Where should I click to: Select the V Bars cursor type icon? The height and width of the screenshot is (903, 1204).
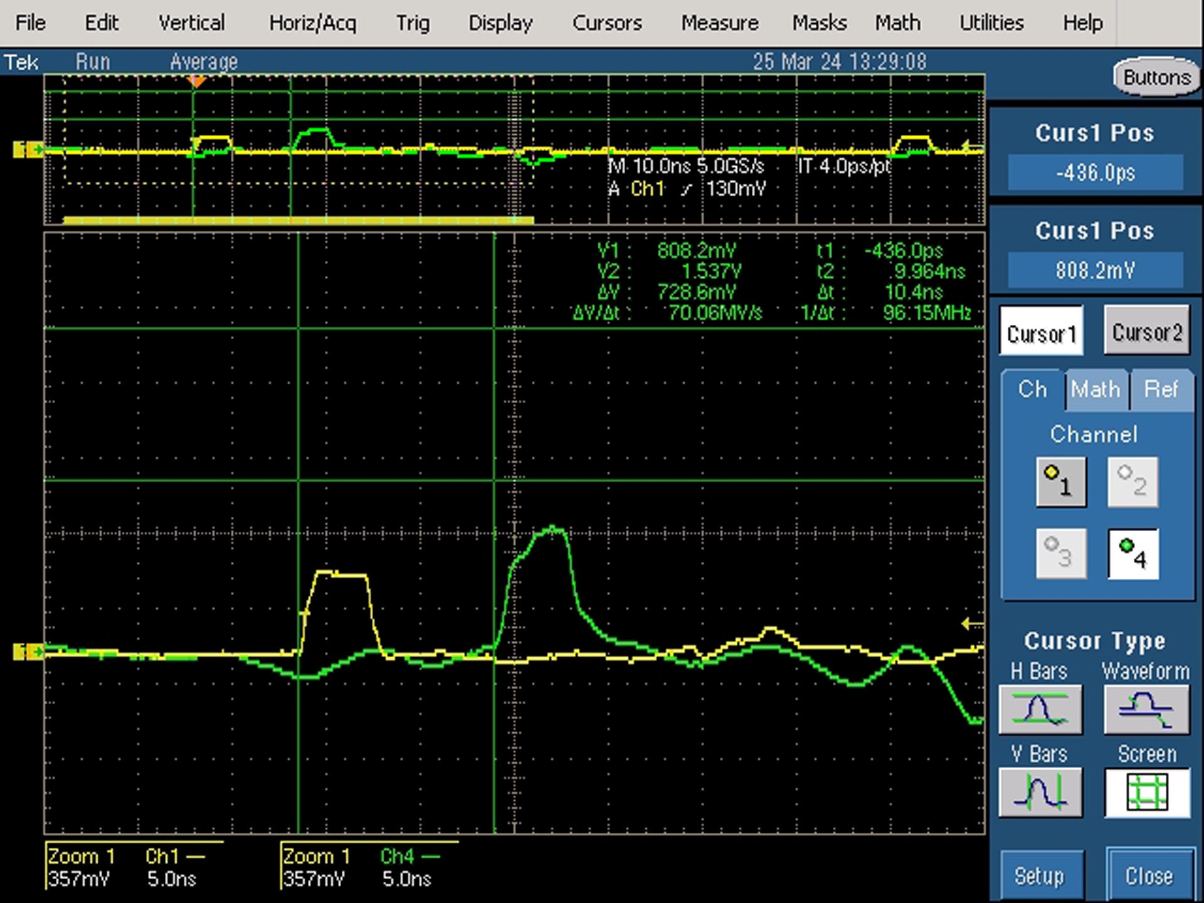click(x=1040, y=792)
